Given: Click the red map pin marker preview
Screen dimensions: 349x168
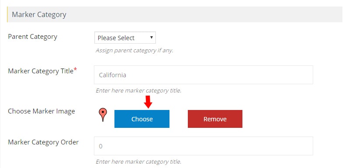Looking at the screenshot, I should pyautogui.click(x=103, y=115).
